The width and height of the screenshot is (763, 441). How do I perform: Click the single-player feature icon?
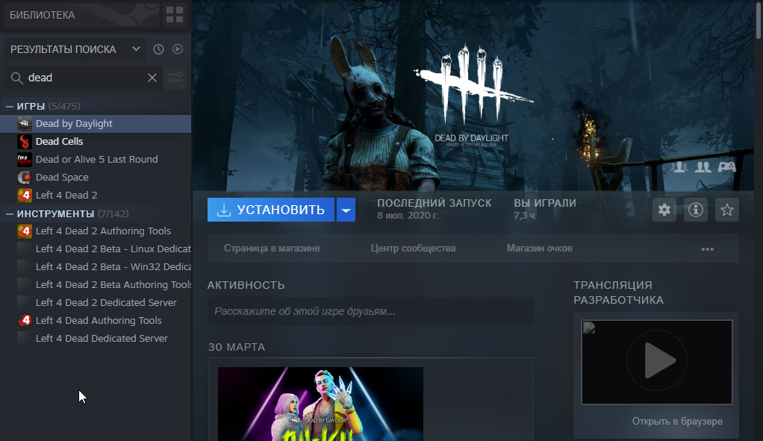click(680, 167)
